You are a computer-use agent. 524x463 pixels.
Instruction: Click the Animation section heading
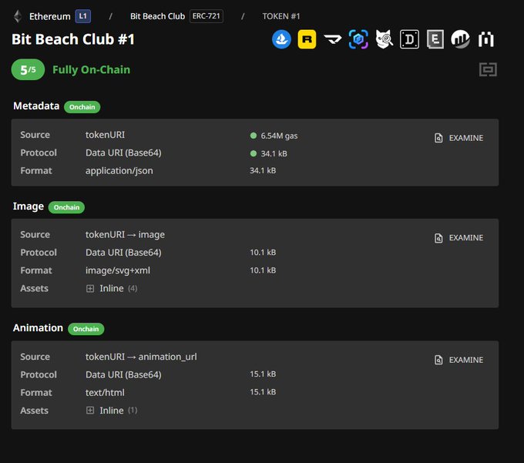coord(38,327)
